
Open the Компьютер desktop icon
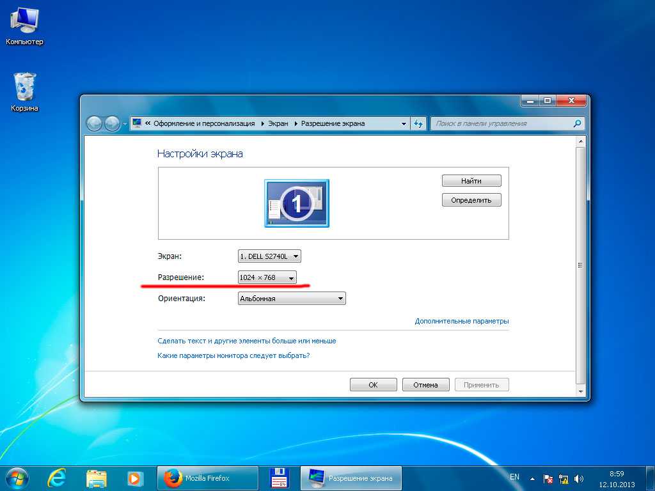[x=24, y=26]
